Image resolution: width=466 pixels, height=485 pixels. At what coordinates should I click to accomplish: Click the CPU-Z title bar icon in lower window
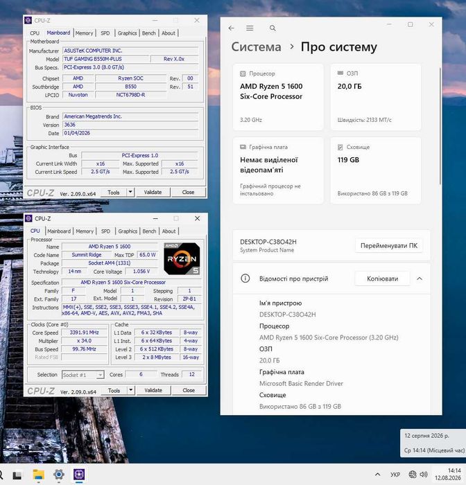tap(28, 218)
